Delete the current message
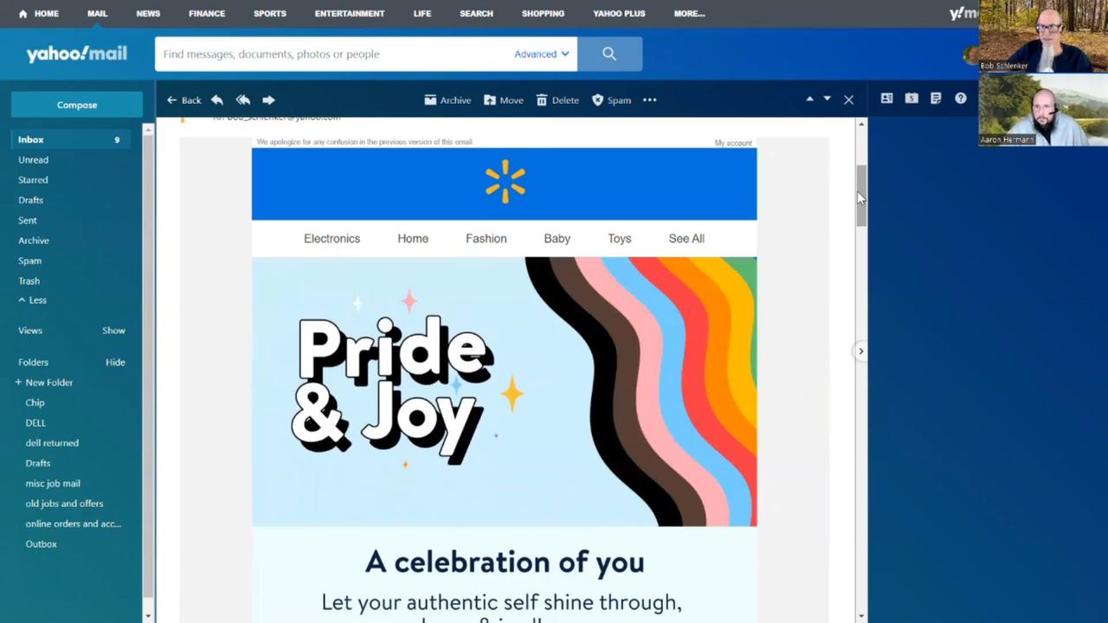The height and width of the screenshot is (623, 1108). point(557,100)
